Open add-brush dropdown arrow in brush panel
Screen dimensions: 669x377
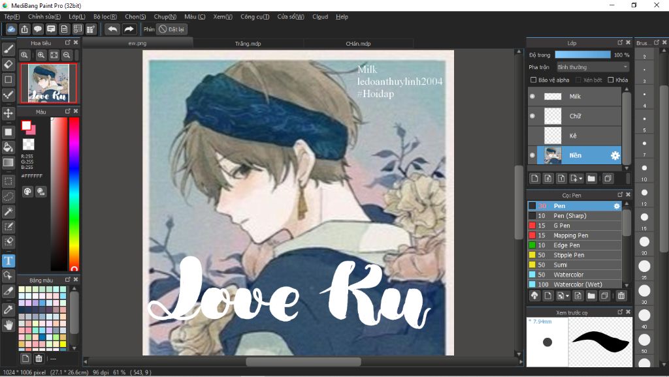coord(567,295)
